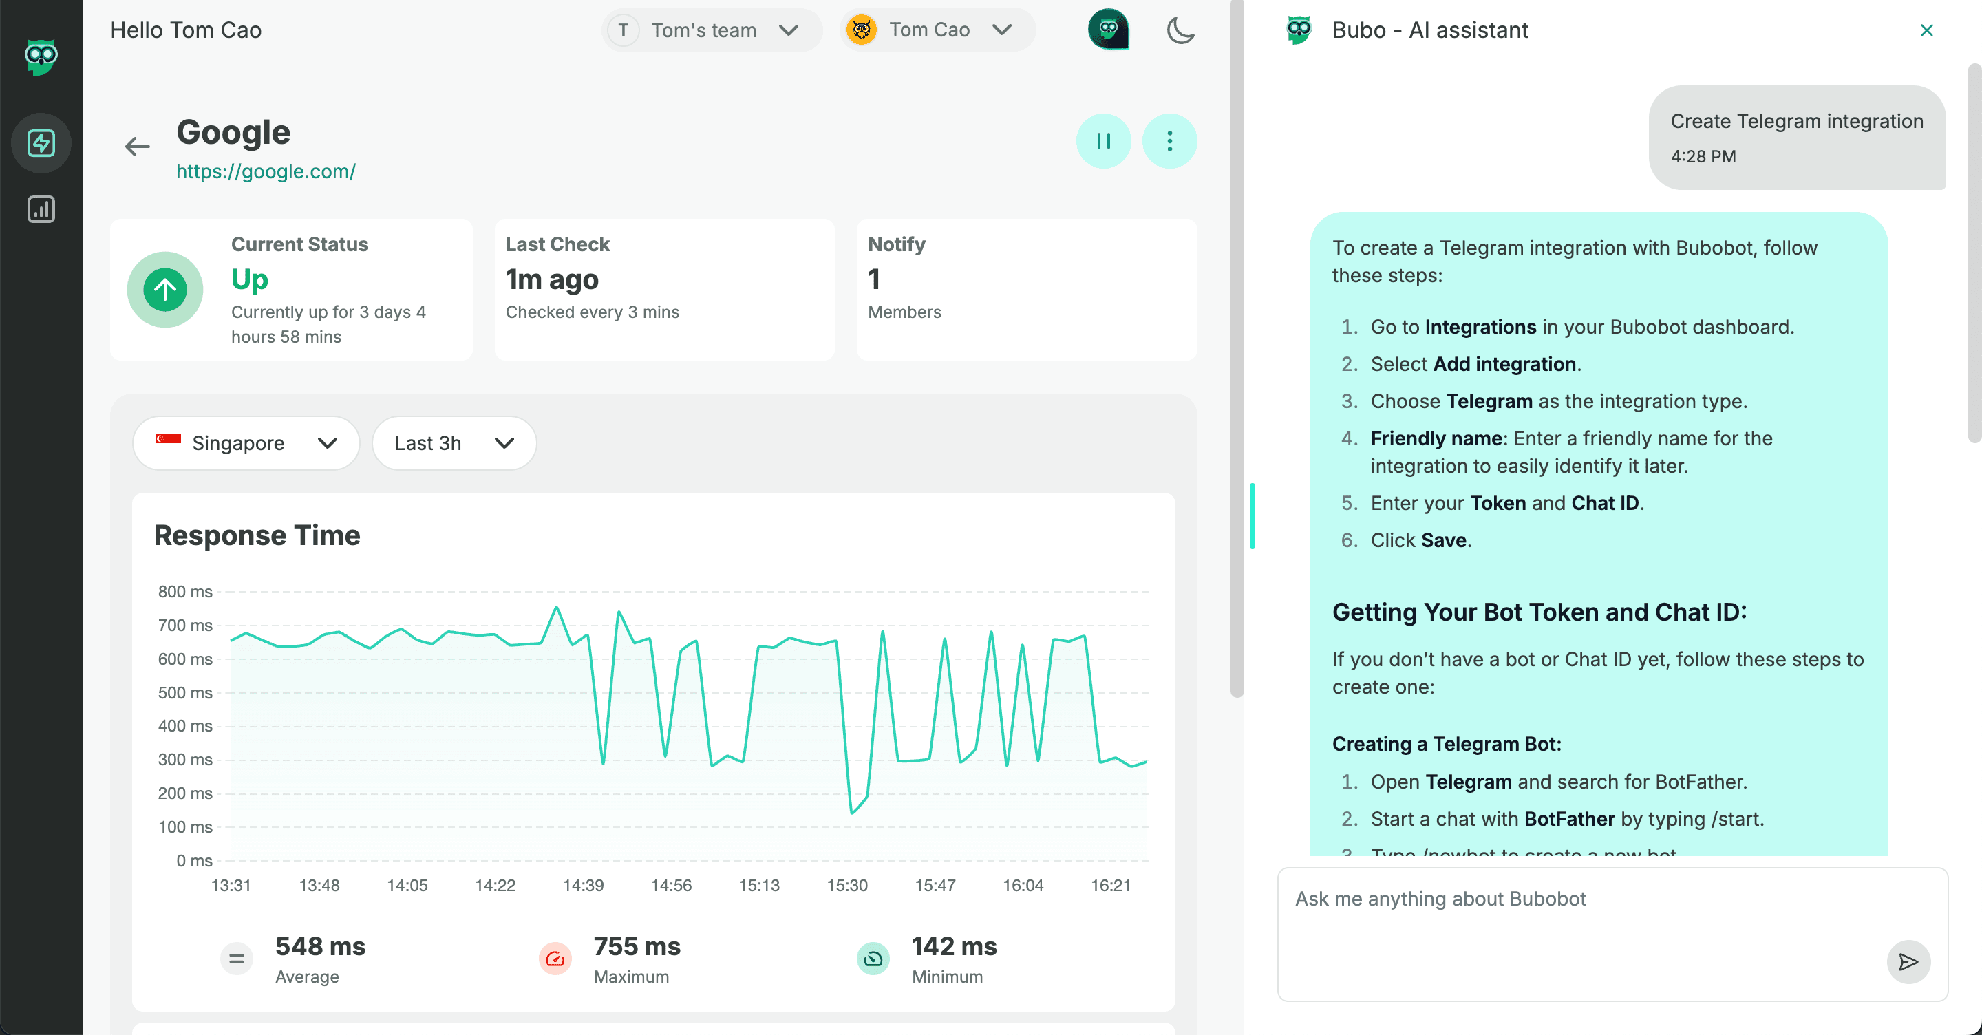
Task: Click the Last Check 1m ago card
Action: click(x=664, y=289)
